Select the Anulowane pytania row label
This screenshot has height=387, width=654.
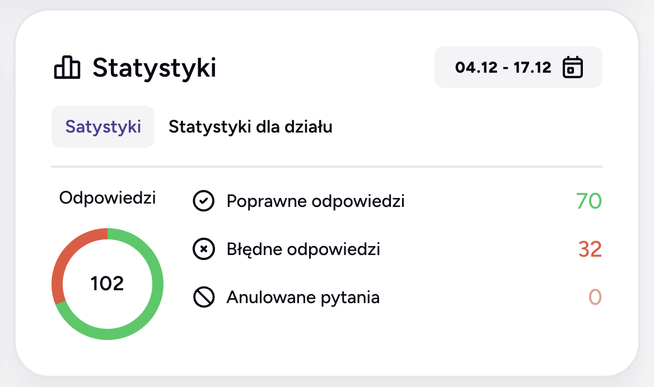coord(303,298)
